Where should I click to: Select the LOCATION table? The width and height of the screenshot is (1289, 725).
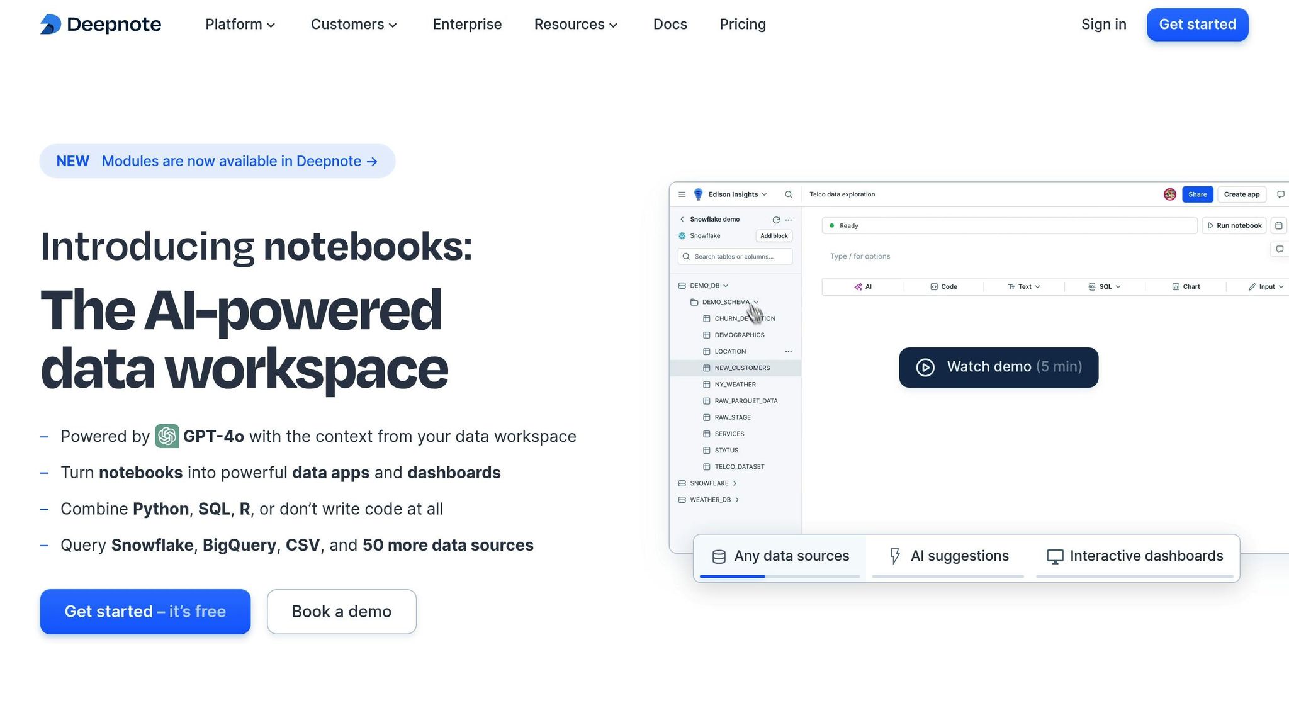pos(730,352)
